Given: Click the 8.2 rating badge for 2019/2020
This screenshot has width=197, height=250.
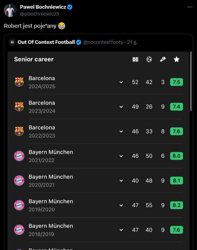Looking at the screenshot, I should [176, 205].
